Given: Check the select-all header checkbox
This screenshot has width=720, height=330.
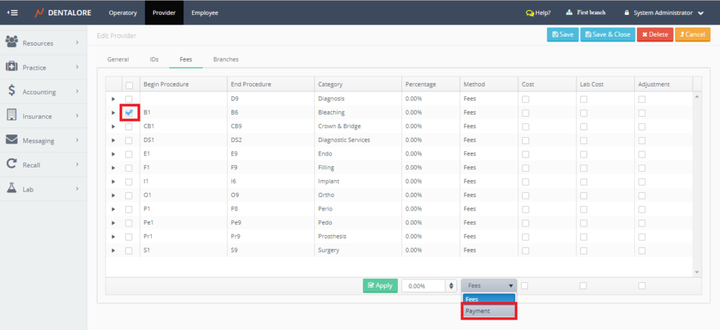Looking at the screenshot, I should click(129, 84).
